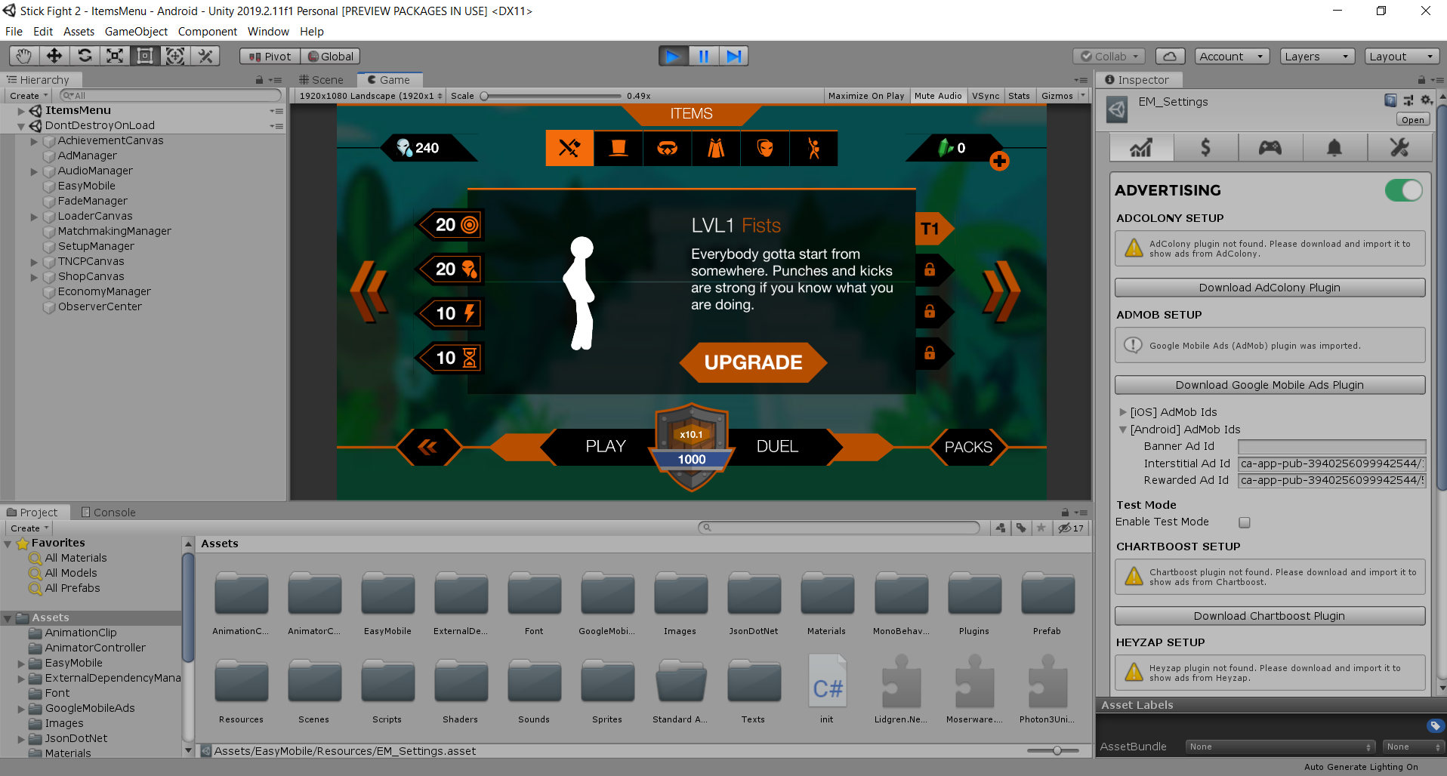Open inspector help reference icon

pos(1390,100)
